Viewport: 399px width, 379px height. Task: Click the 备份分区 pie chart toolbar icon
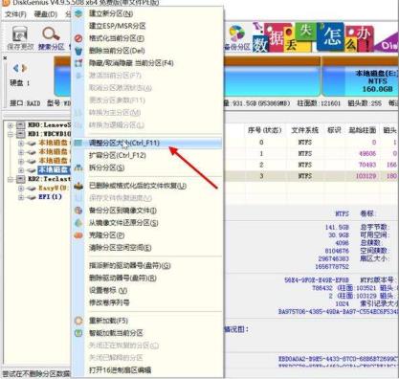click(x=237, y=33)
